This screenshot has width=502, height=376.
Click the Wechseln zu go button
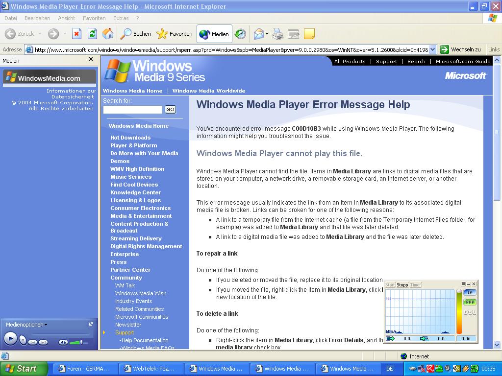click(x=460, y=49)
